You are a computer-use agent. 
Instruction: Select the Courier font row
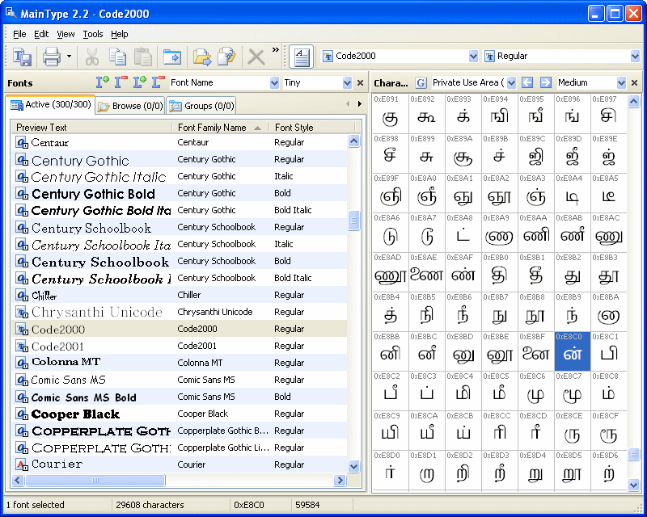click(179, 464)
